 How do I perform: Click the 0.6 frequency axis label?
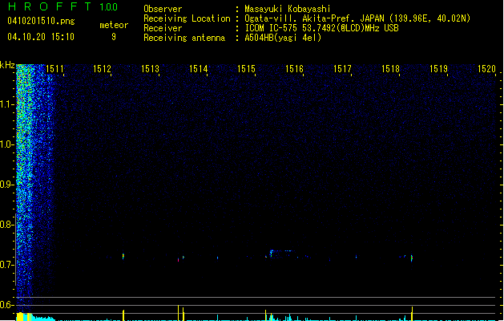click(x=6, y=305)
